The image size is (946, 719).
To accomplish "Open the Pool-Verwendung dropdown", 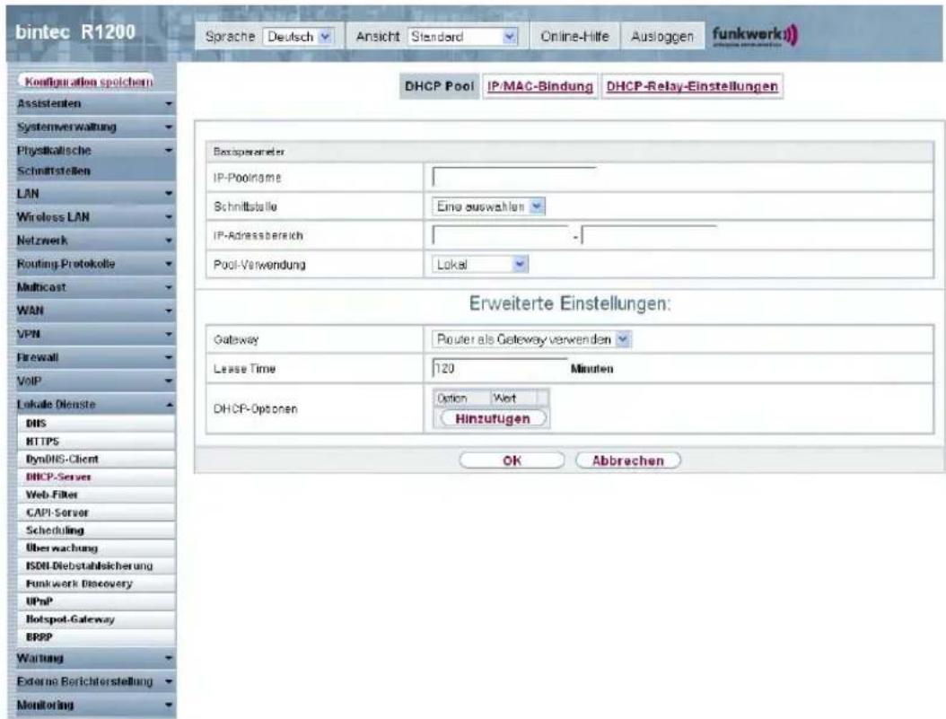I will [480, 264].
